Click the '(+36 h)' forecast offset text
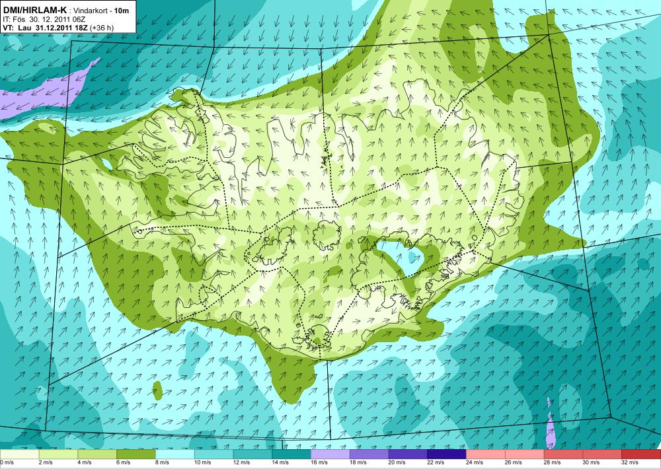This screenshot has width=661, height=469. coord(102,28)
